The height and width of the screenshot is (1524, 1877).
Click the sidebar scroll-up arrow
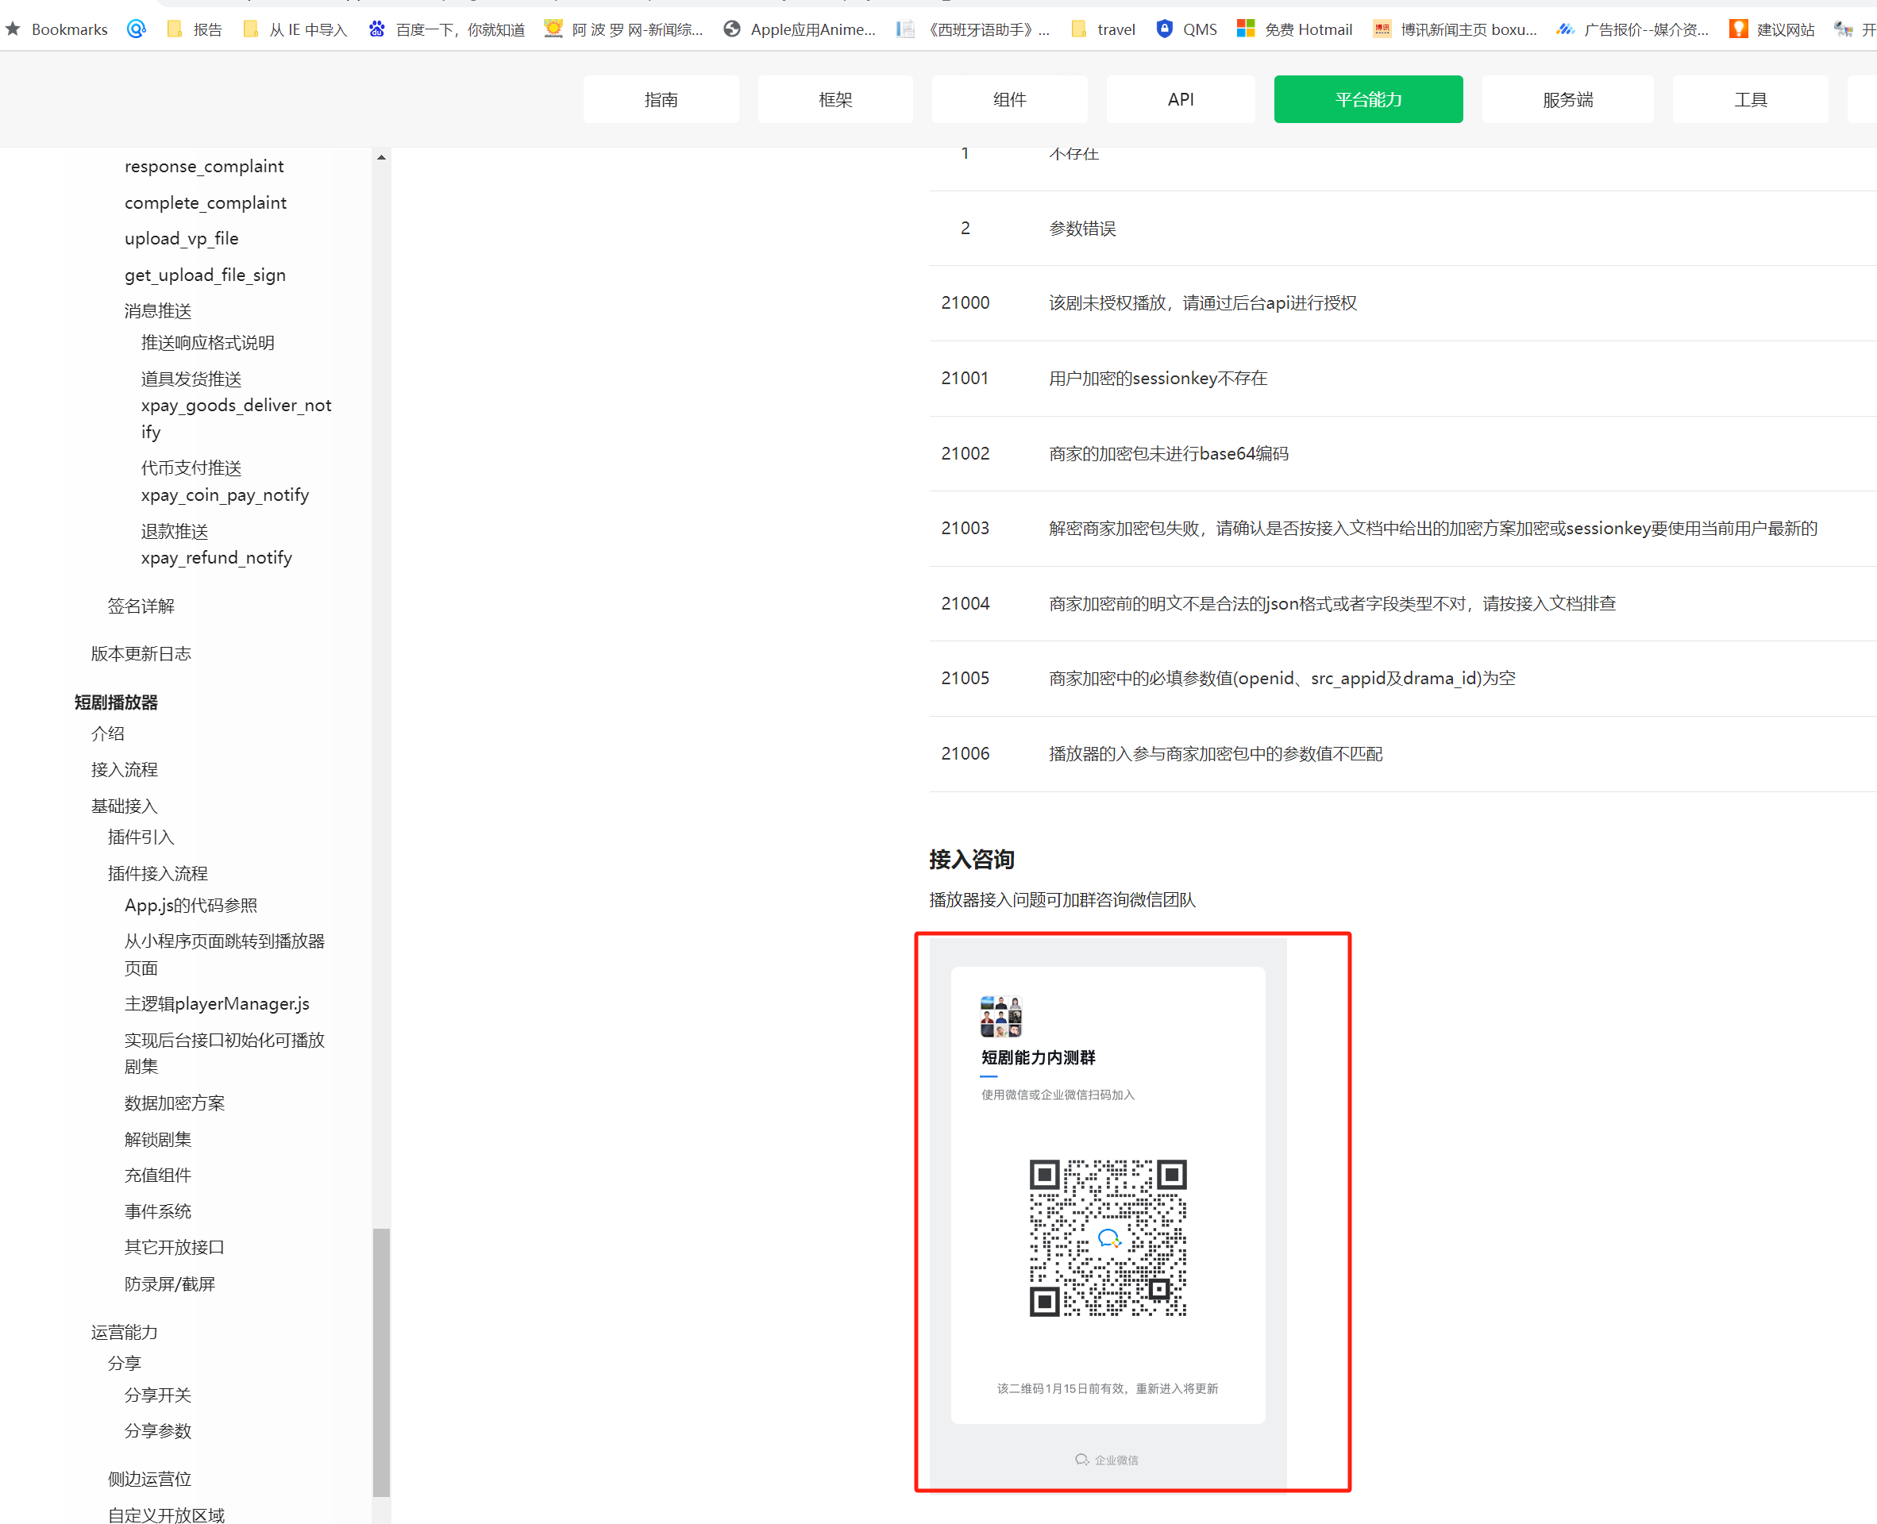pos(381,158)
